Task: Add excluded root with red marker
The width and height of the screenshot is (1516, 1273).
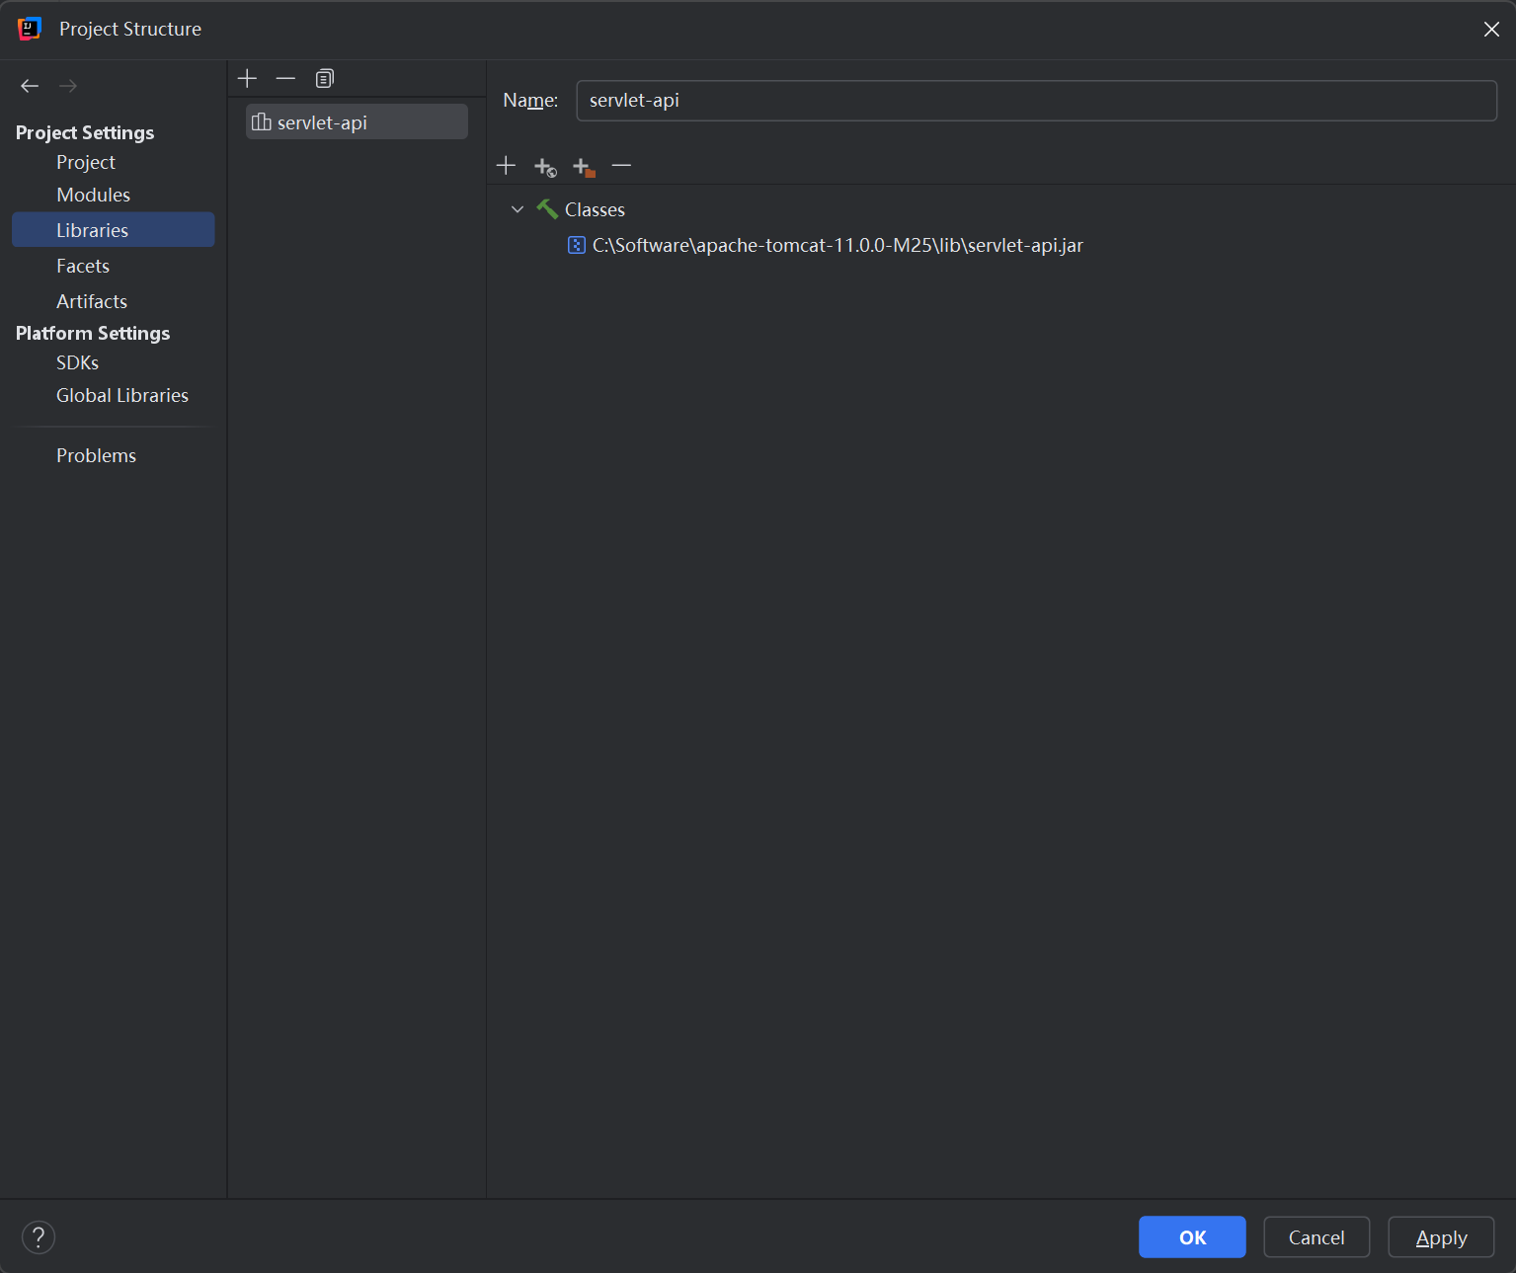Action: tap(584, 167)
